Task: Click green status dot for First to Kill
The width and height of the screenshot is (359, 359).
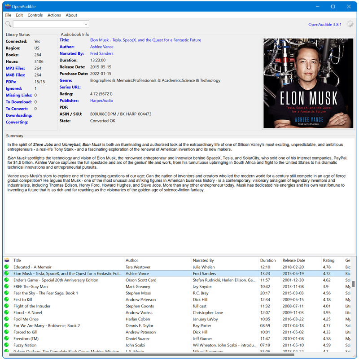Action: [6, 299]
